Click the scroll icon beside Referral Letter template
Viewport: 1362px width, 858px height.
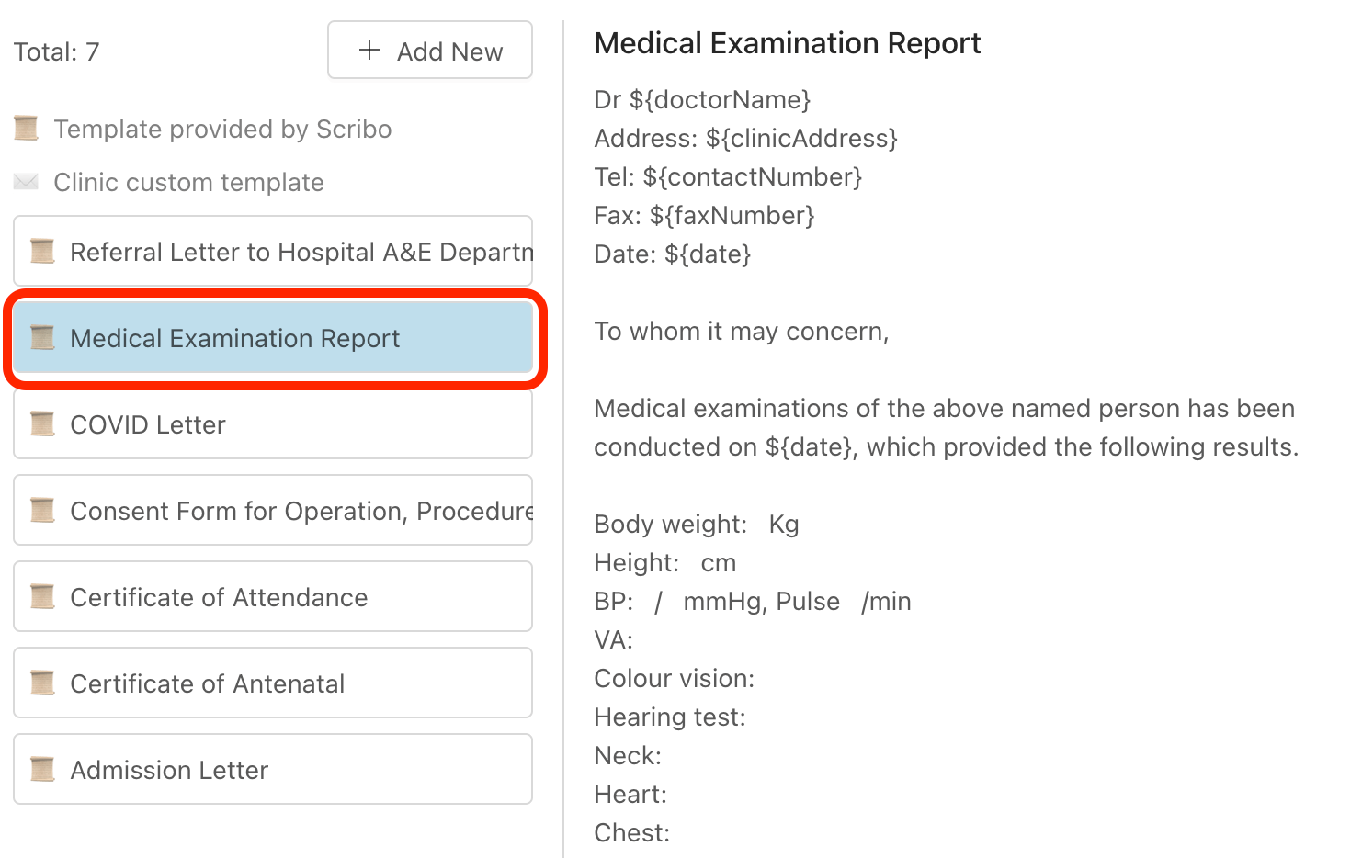pyautogui.click(x=42, y=251)
